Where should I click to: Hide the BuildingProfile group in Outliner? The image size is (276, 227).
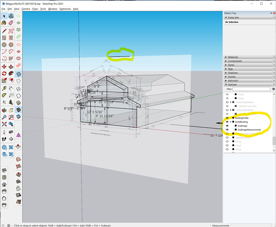[227, 118]
